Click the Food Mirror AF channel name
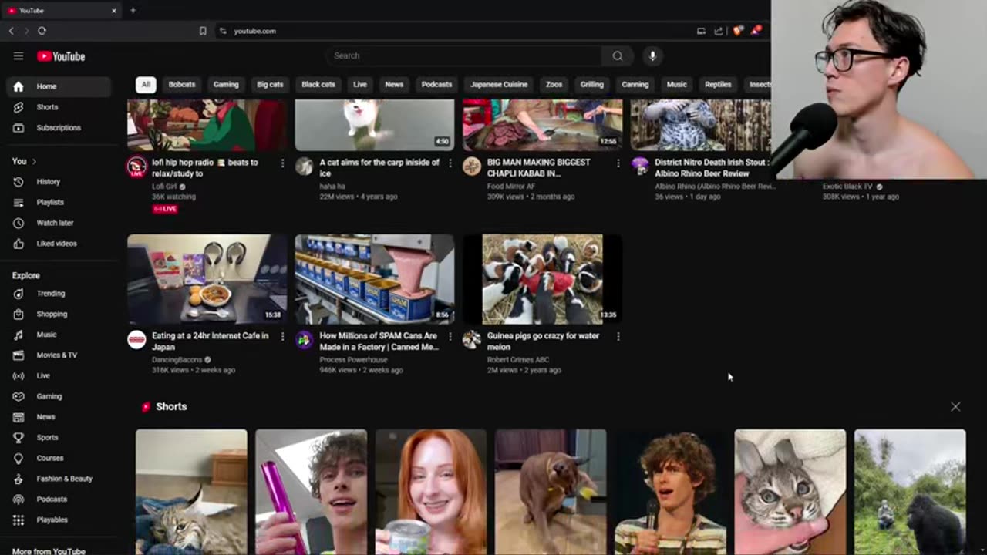The height and width of the screenshot is (555, 987). pos(510,187)
